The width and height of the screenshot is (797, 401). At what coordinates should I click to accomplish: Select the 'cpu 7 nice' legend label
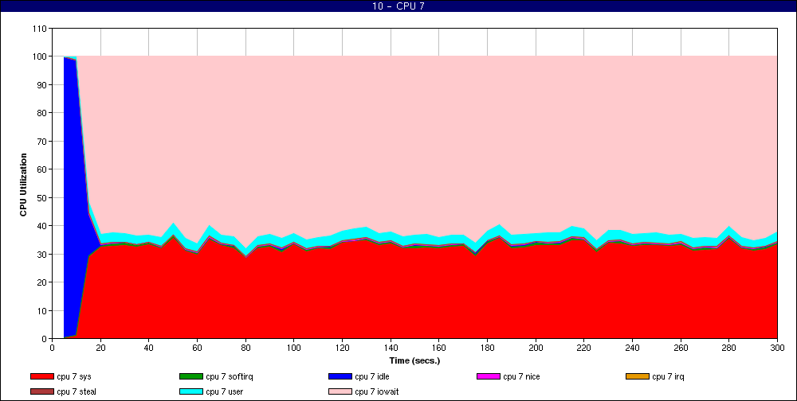click(x=521, y=376)
